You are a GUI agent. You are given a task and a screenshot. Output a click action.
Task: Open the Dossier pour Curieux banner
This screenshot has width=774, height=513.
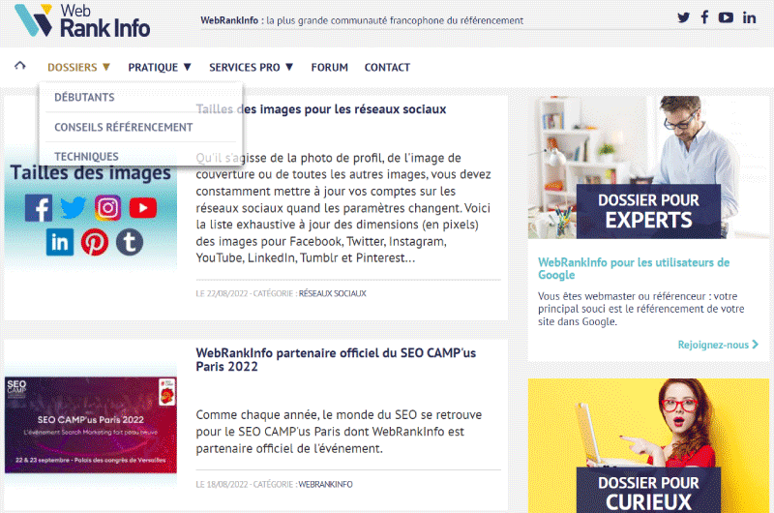(648, 446)
